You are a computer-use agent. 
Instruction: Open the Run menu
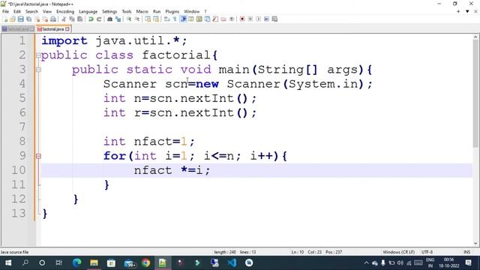(x=157, y=11)
